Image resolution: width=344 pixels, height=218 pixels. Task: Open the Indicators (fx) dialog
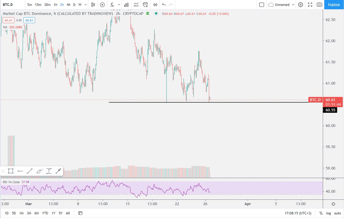coord(112,5)
